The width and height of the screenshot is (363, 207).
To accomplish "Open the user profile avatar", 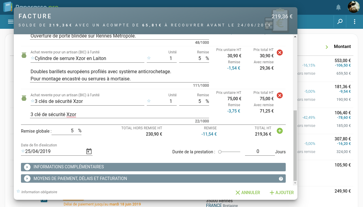I will pyautogui.click(x=353, y=7).
